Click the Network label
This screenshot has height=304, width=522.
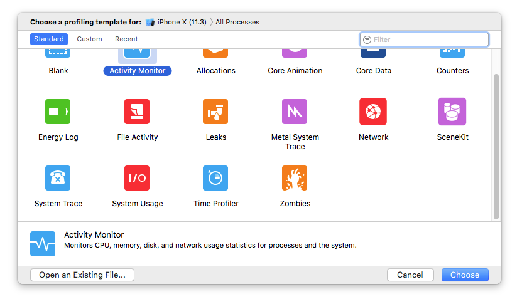(374, 137)
